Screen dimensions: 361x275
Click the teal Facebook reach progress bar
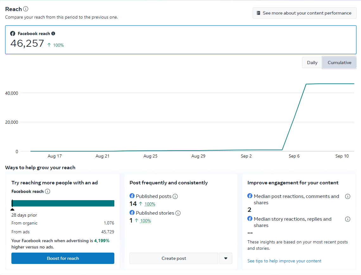[x=63, y=203]
